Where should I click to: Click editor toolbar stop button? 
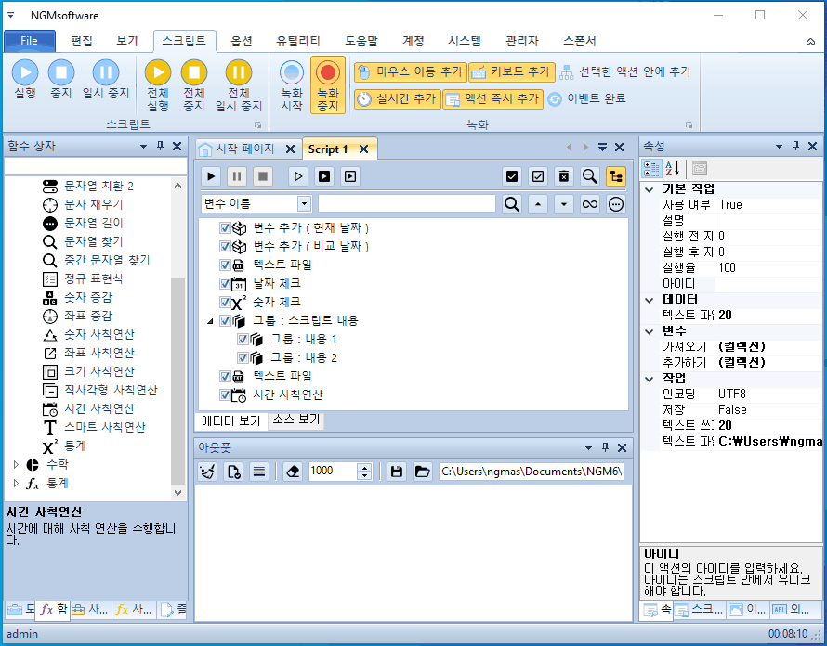pyautogui.click(x=263, y=176)
